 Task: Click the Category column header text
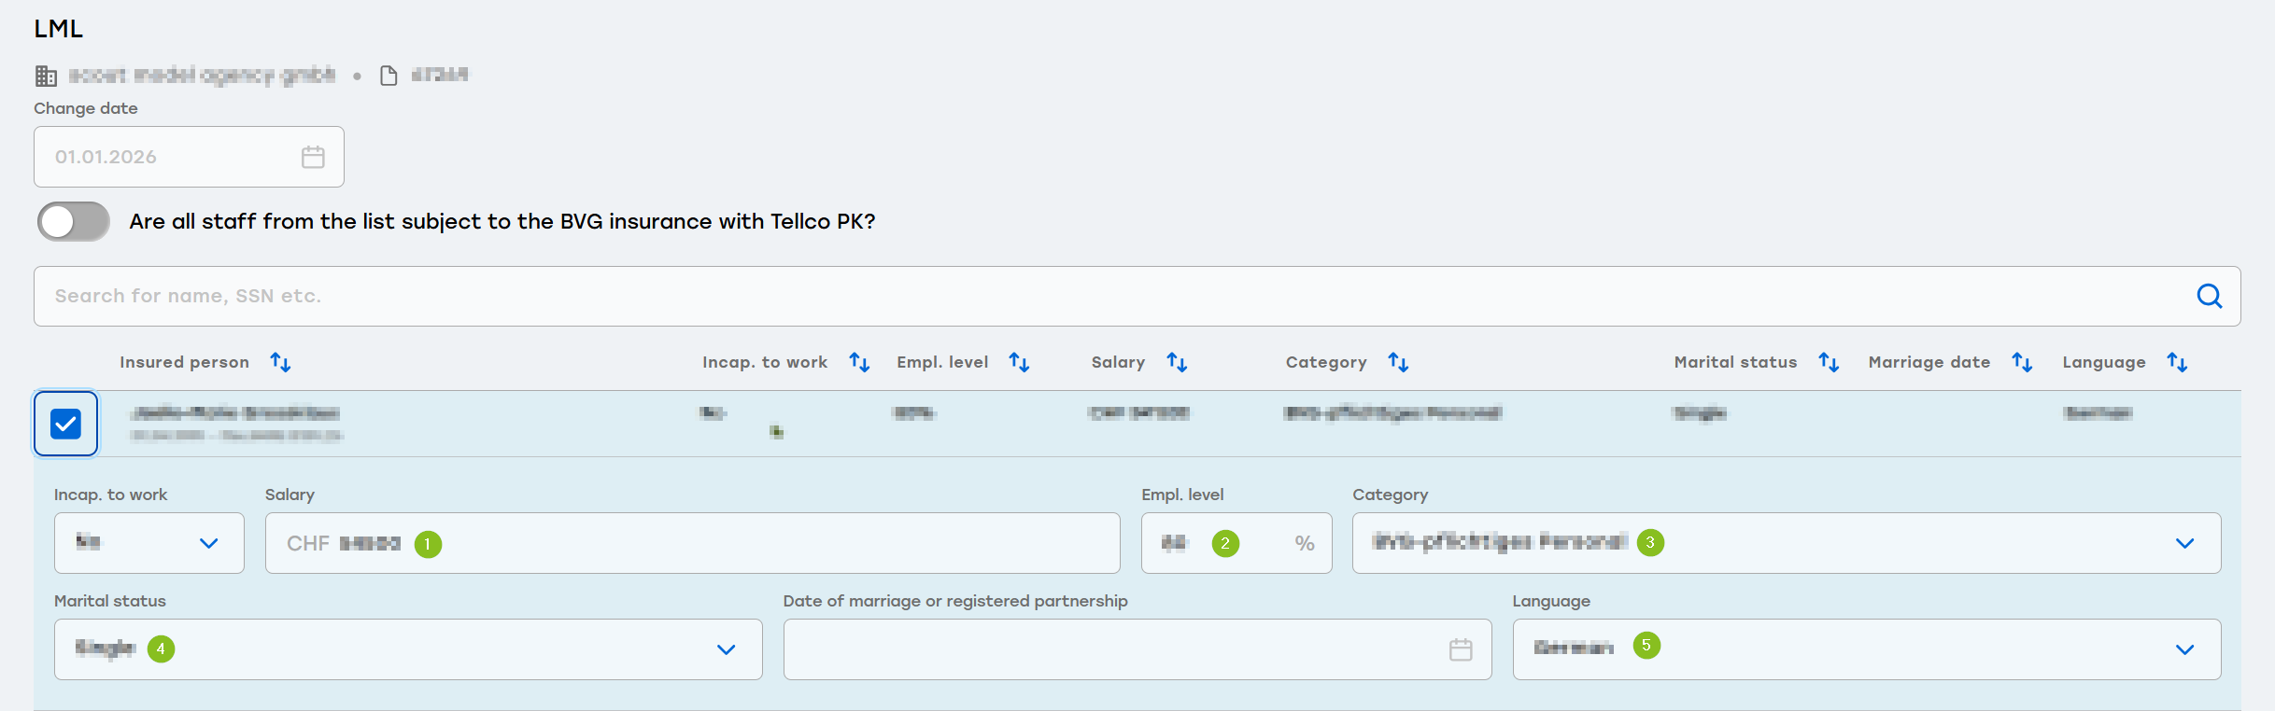(1326, 362)
